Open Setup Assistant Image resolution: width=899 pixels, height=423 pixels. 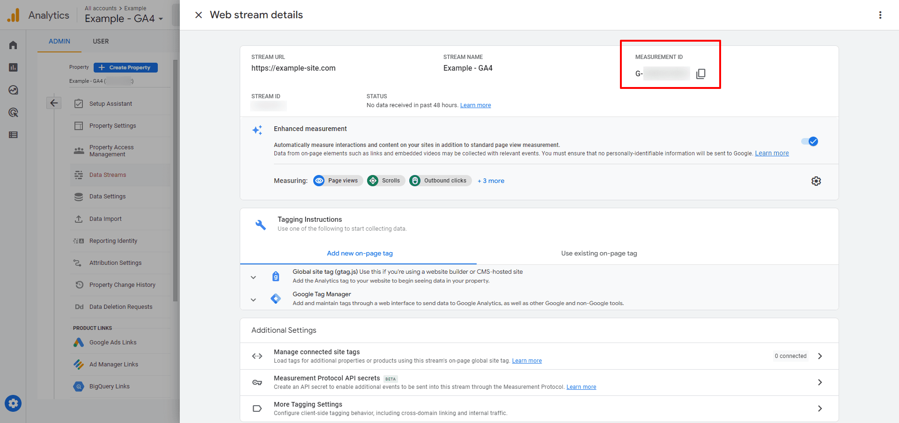click(x=120, y=104)
